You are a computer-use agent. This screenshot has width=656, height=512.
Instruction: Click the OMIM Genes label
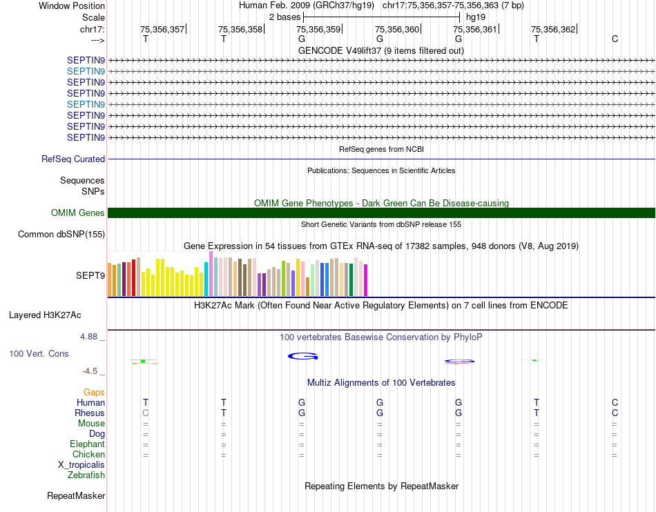[x=78, y=213]
